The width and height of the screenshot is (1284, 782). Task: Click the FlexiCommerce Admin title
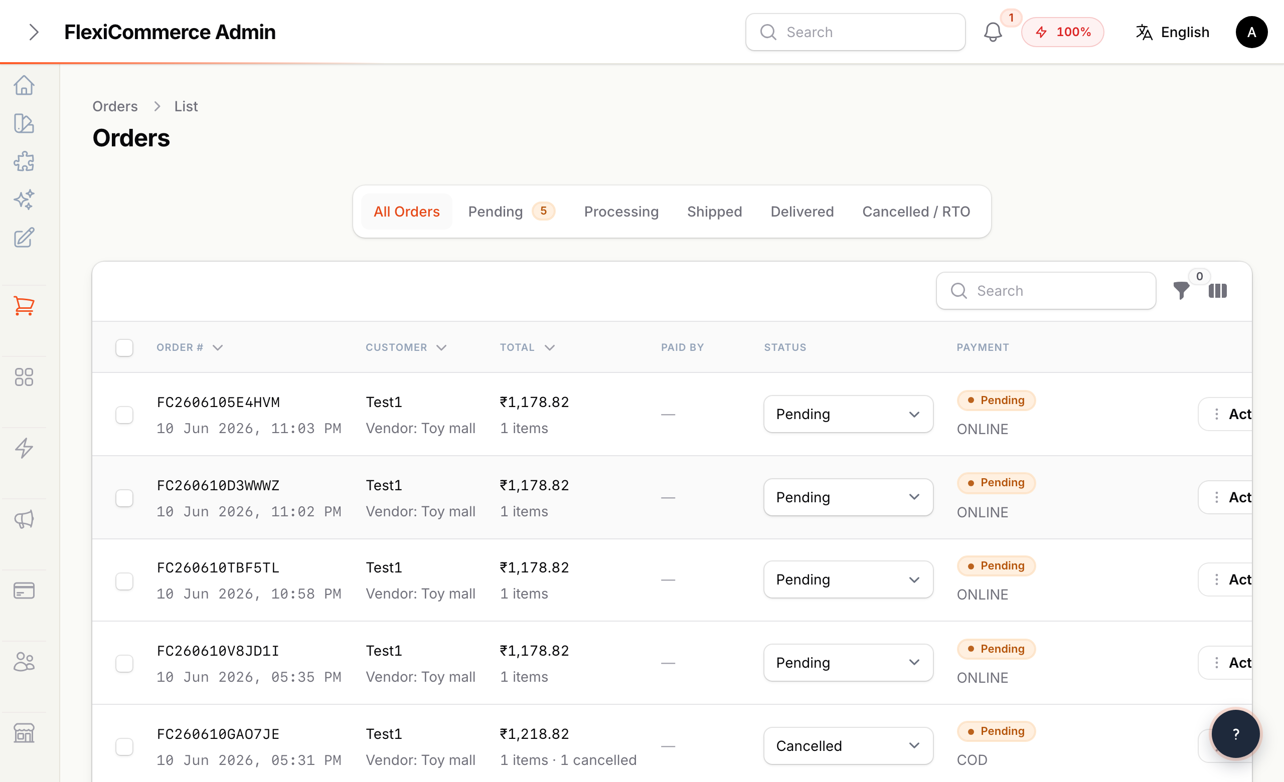170,32
